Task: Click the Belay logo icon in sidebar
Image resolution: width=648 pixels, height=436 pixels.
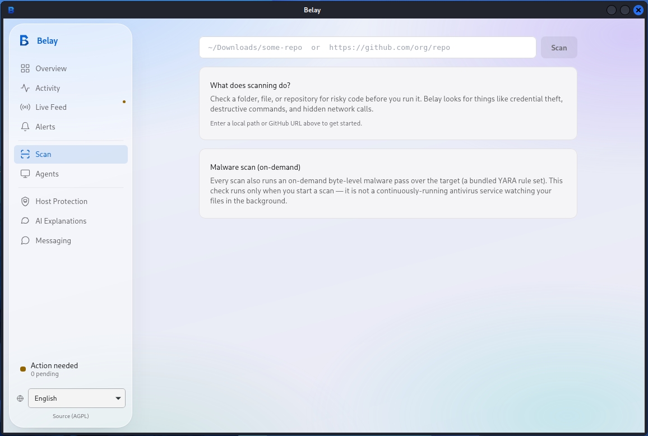Action: 24,40
